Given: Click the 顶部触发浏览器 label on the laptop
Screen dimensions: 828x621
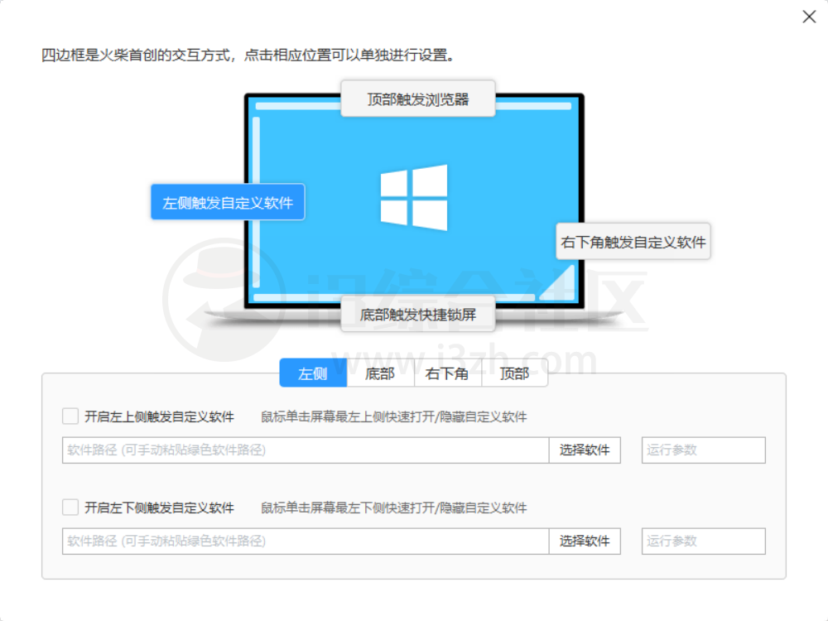Looking at the screenshot, I should (x=417, y=99).
